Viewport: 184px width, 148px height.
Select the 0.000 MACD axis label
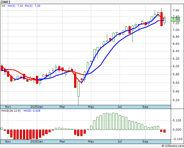pyautogui.click(x=177, y=130)
